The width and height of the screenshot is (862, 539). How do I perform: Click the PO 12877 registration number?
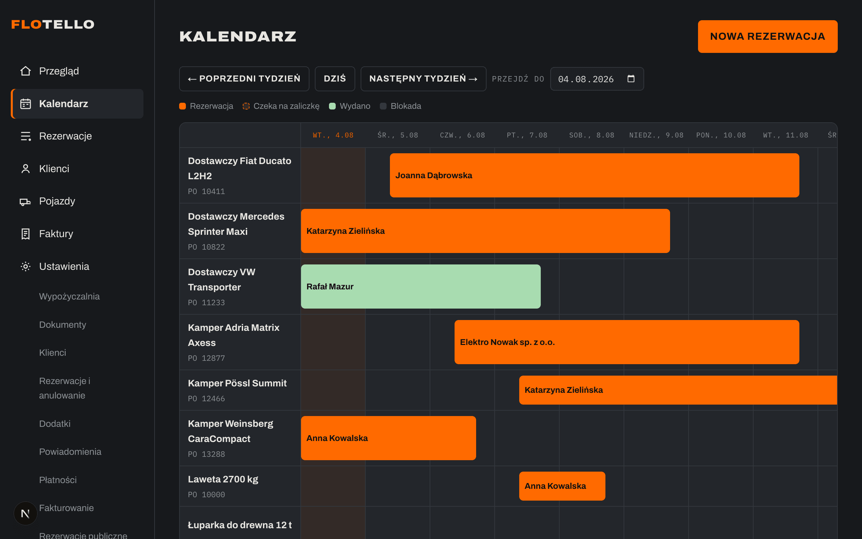point(207,358)
